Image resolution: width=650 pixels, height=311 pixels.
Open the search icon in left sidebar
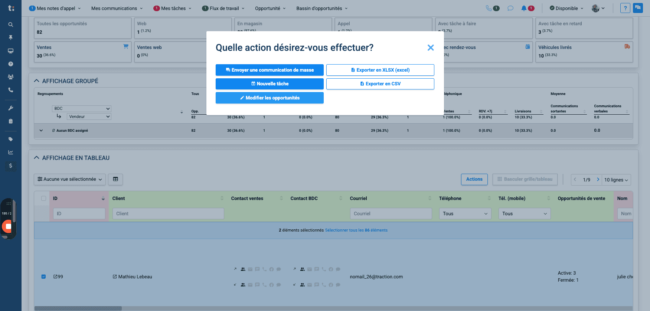[11, 24]
